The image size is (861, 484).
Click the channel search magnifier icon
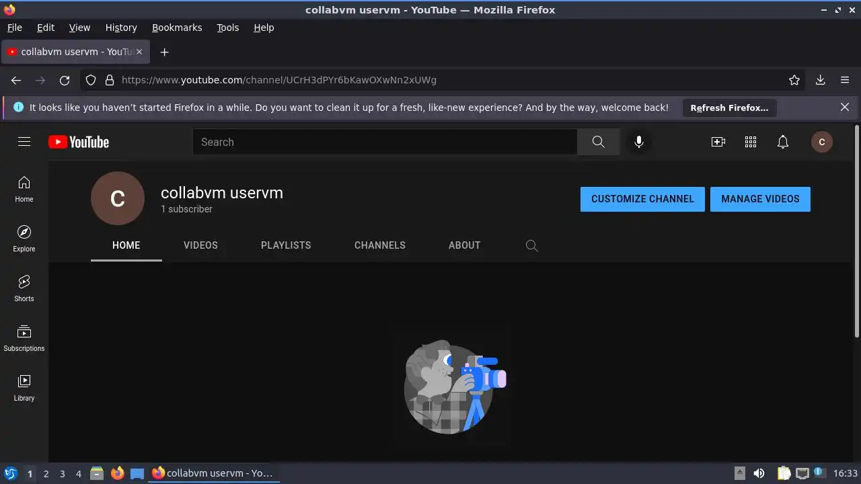tap(531, 245)
